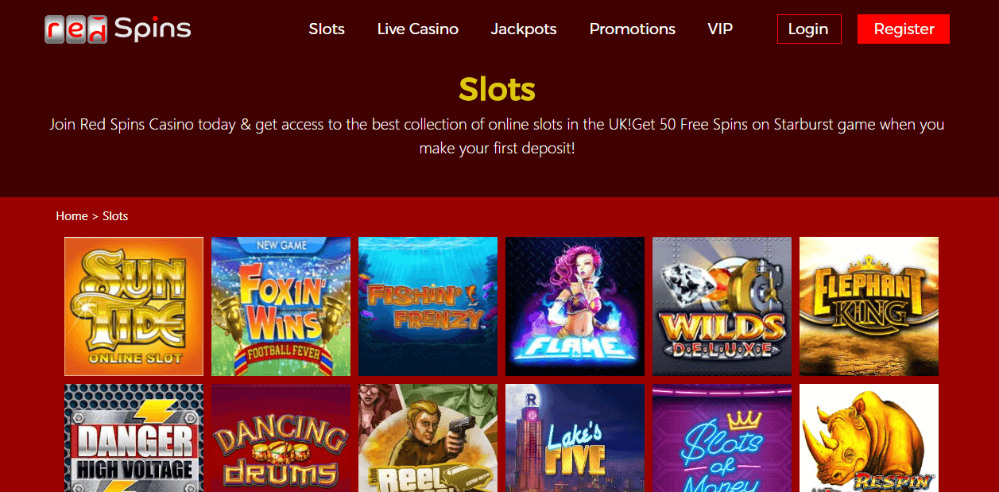The image size is (999, 492).
Task: Open the Wilds Deluxe slot
Action: click(x=722, y=306)
